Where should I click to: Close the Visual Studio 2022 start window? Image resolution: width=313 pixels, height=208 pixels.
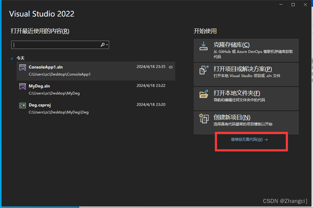pos(305,4)
